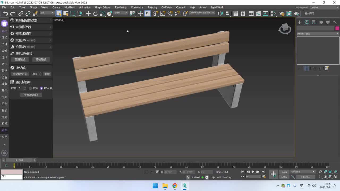
Task: Activate the Select and Rotate tool
Action: click(x=95, y=14)
